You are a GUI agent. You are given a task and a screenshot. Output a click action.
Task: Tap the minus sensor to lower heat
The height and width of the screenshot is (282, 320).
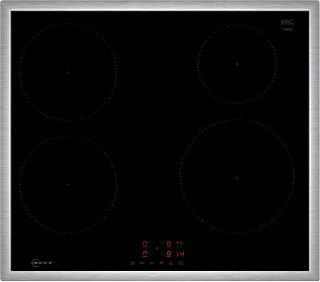pos(152,263)
